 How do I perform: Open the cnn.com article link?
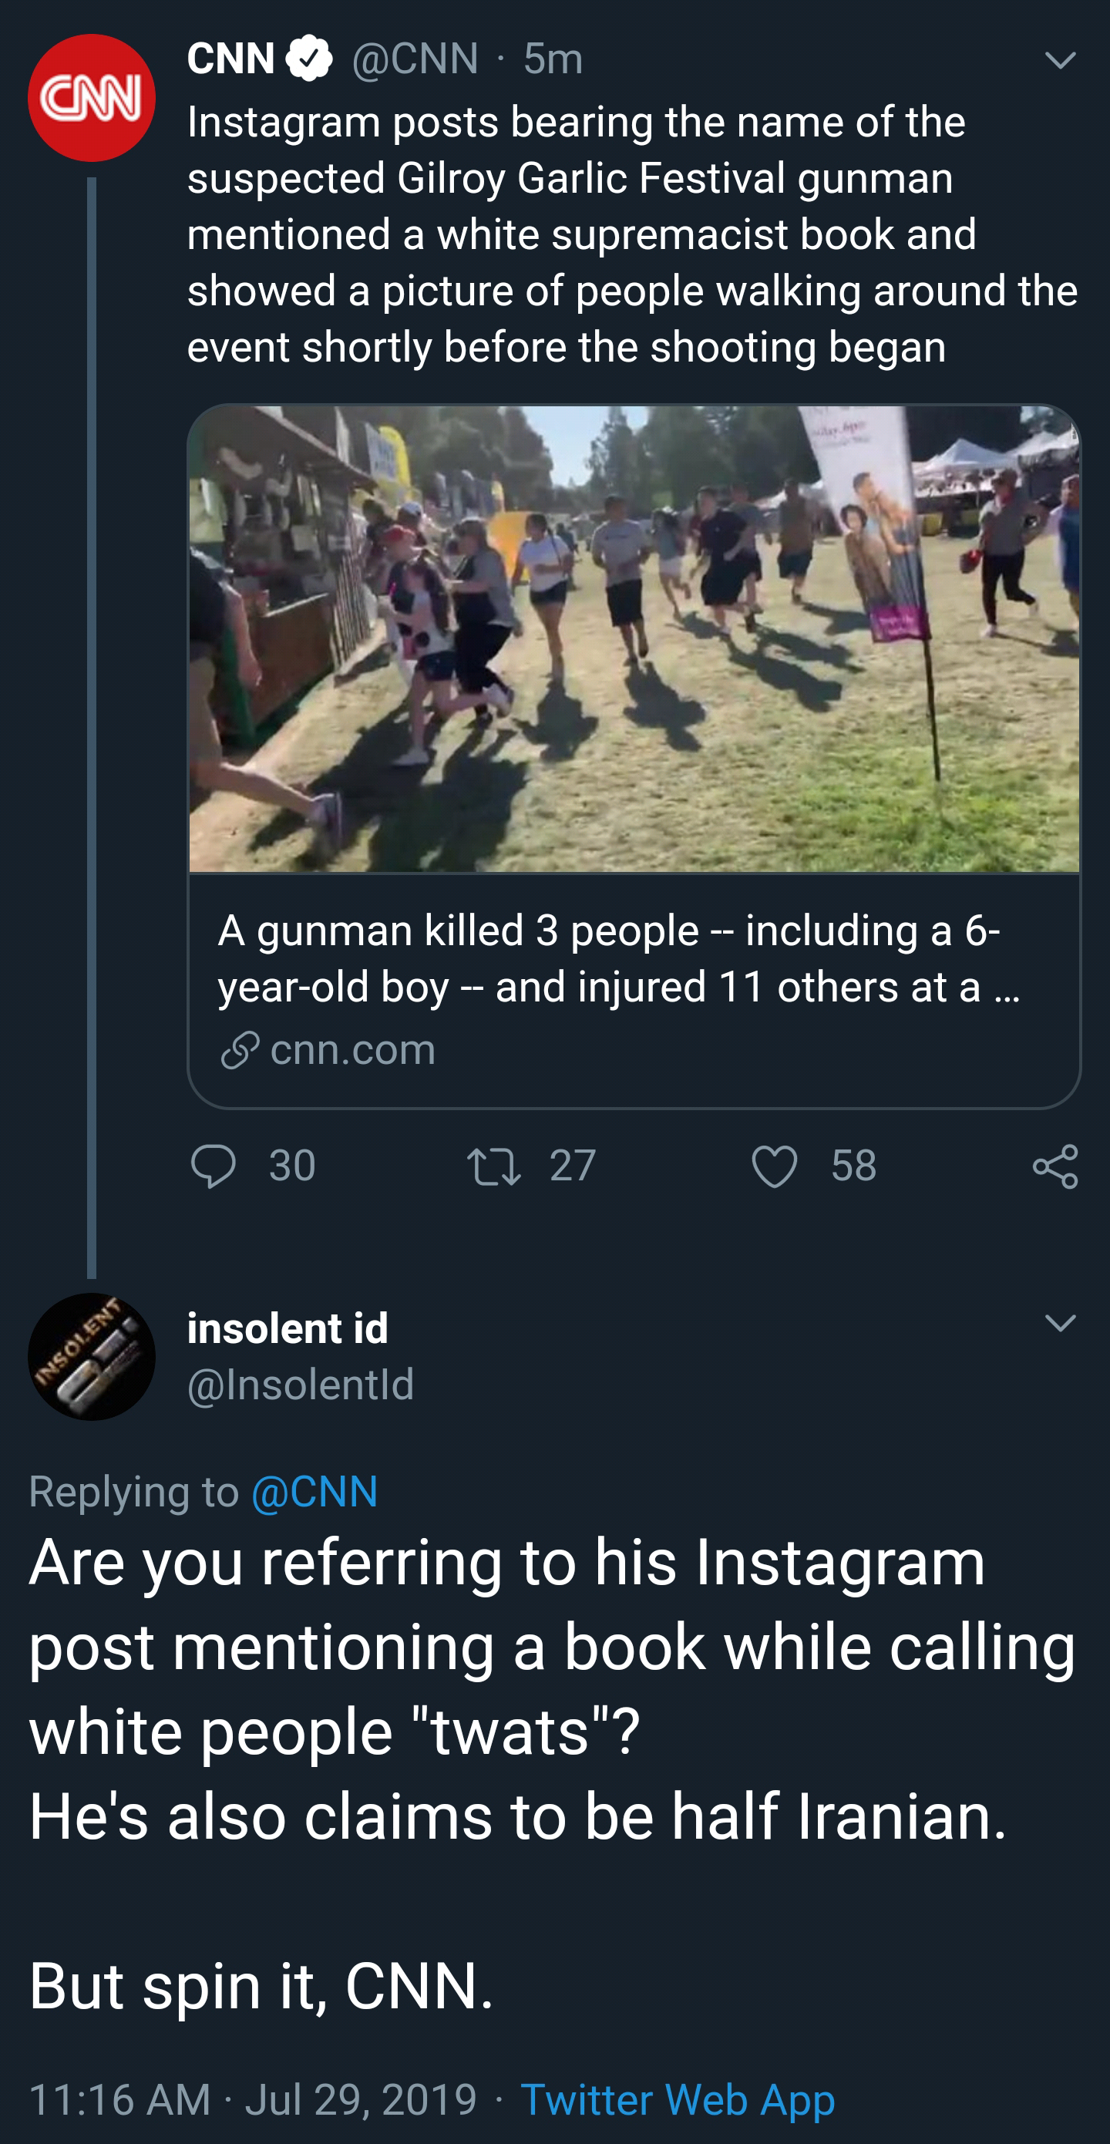tap(353, 1049)
